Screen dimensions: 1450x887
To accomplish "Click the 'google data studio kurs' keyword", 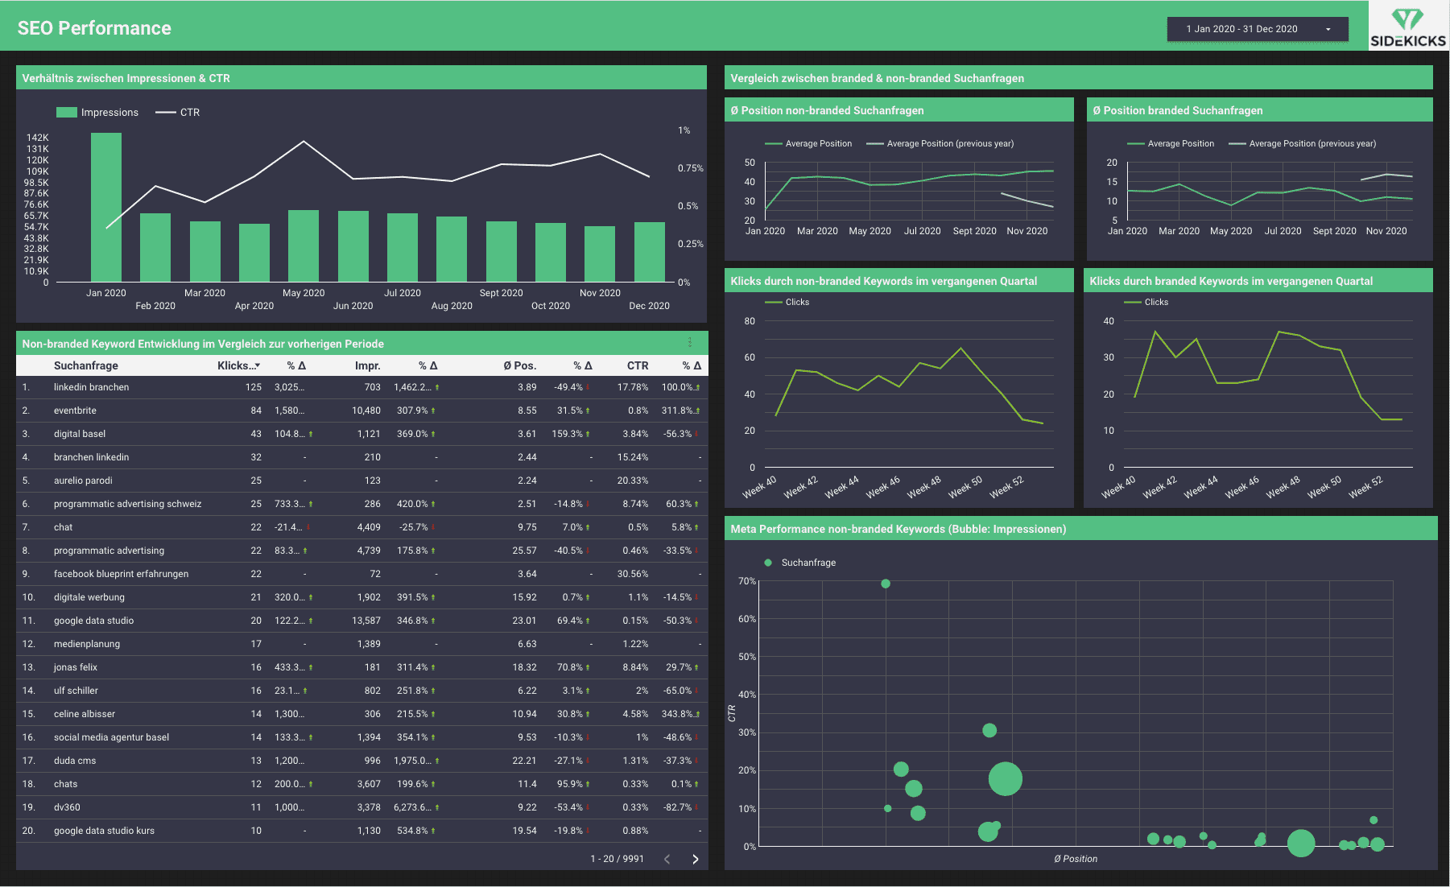I will [x=104, y=831].
